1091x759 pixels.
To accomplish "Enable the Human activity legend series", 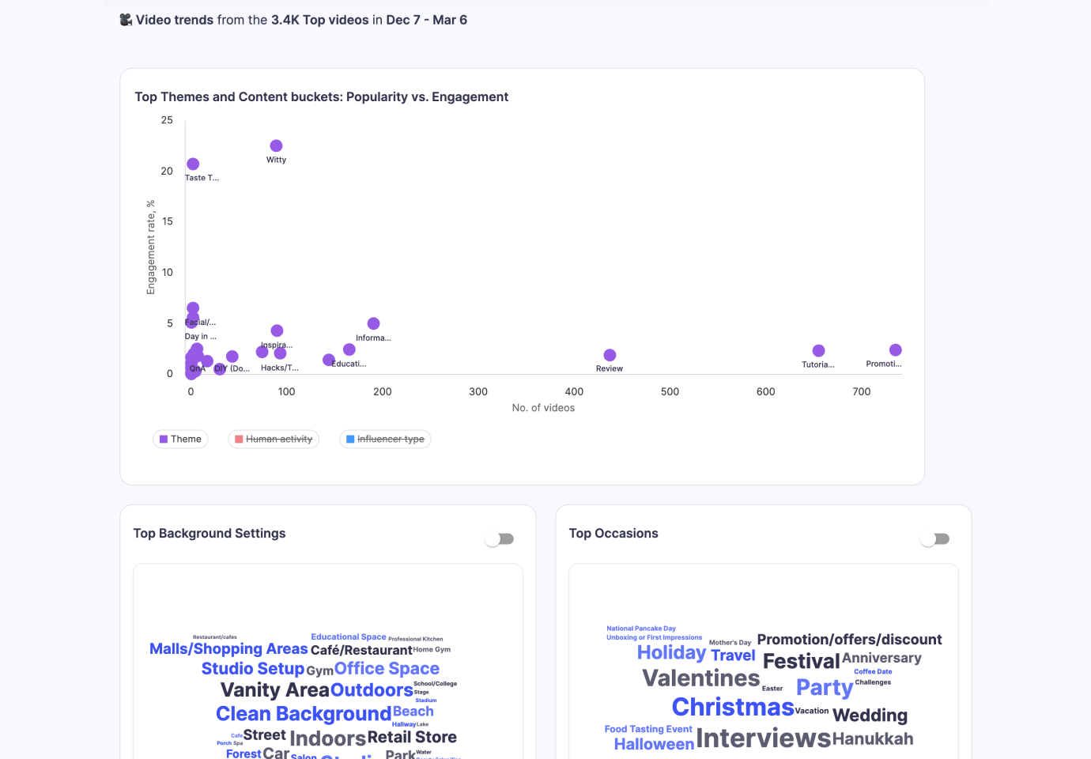I will [274, 440].
